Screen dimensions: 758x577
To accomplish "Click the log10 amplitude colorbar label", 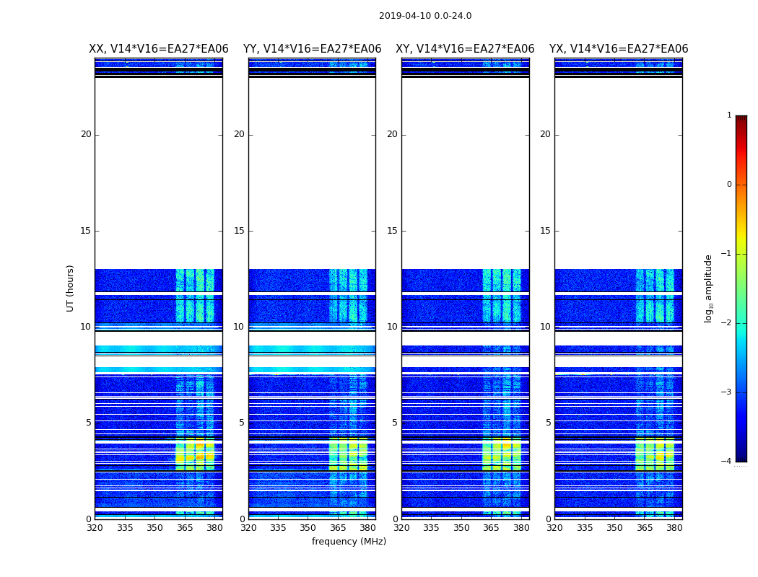I will pyautogui.click(x=708, y=288).
